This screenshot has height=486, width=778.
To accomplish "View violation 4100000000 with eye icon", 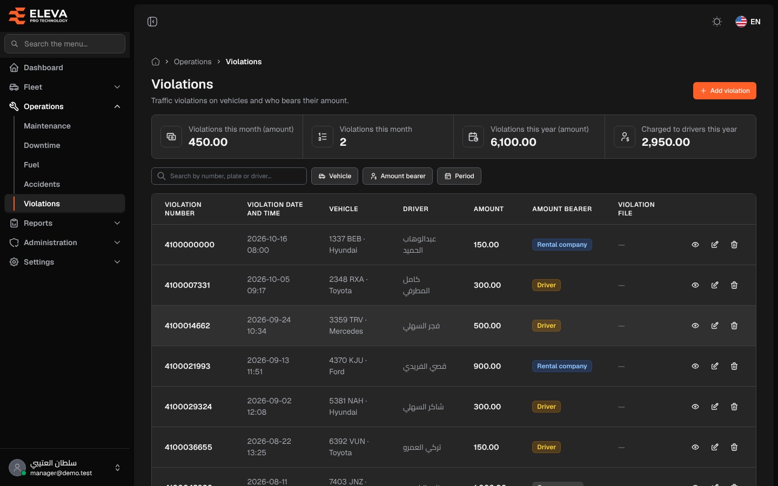I will (x=695, y=245).
